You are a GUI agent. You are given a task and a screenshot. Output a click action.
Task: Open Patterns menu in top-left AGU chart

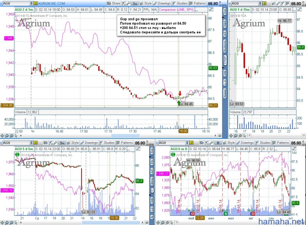click(x=198, y=3)
